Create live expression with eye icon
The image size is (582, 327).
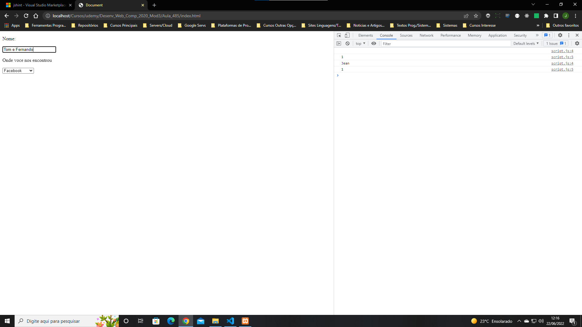374,44
